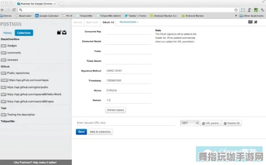Expand the Test collection
Image resolution: width=266 pixels, height=165 pixels.
4,108
